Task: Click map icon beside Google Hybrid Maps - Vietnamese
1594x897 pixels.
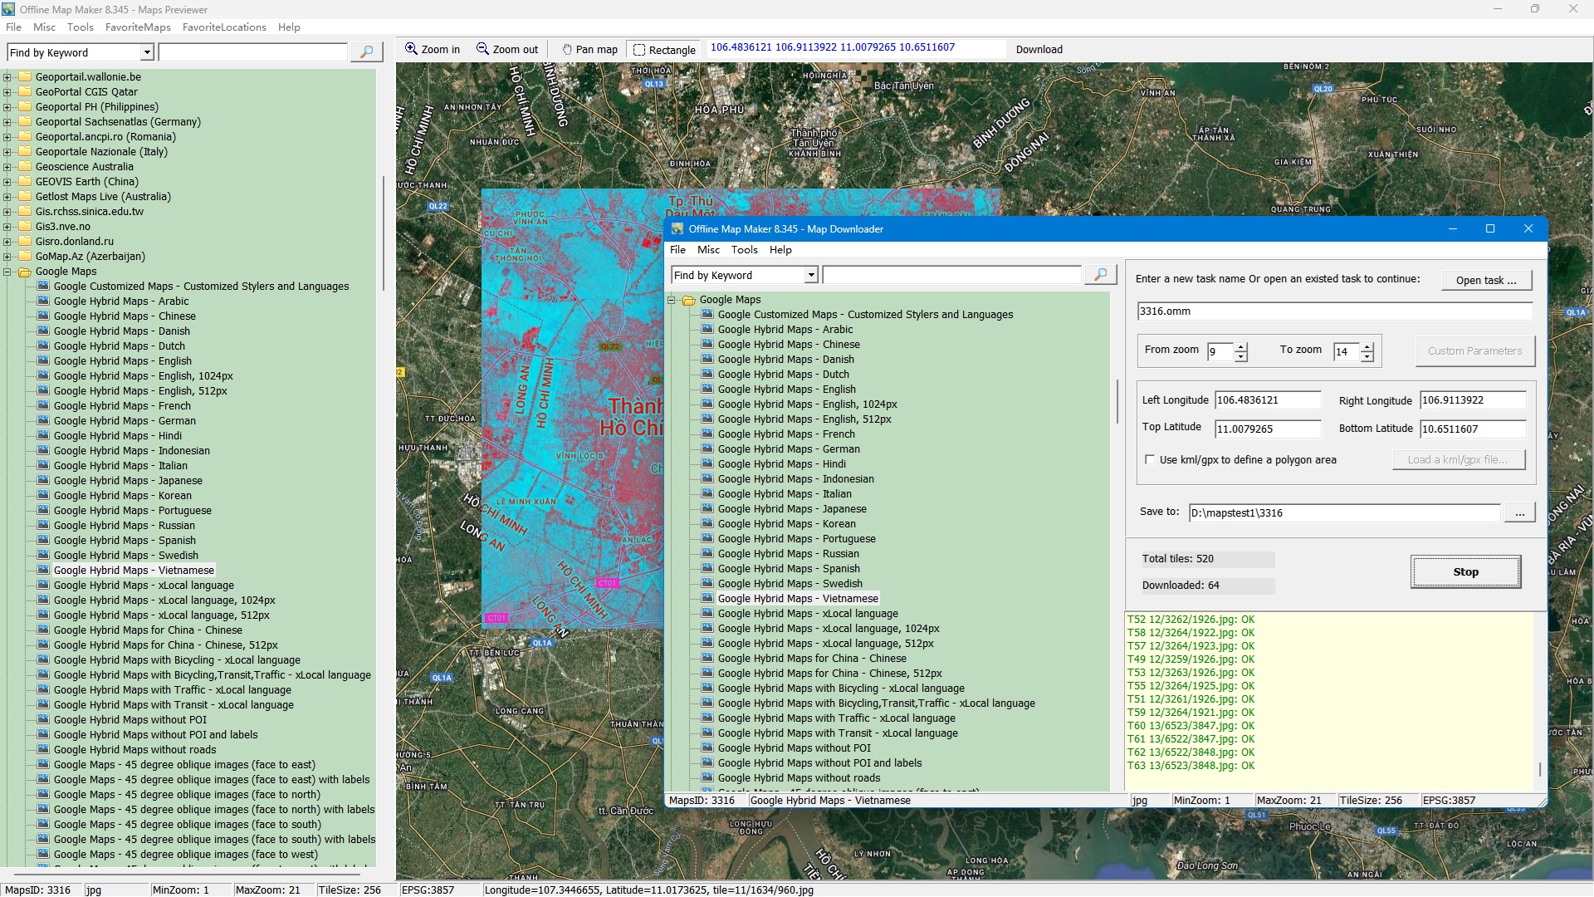Action: coord(43,570)
